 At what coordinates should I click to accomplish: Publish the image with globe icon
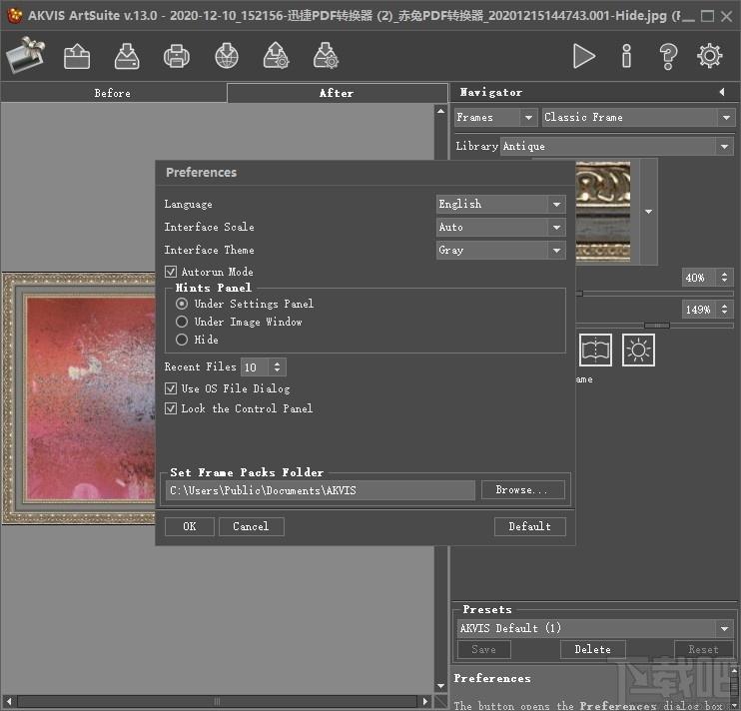click(227, 57)
